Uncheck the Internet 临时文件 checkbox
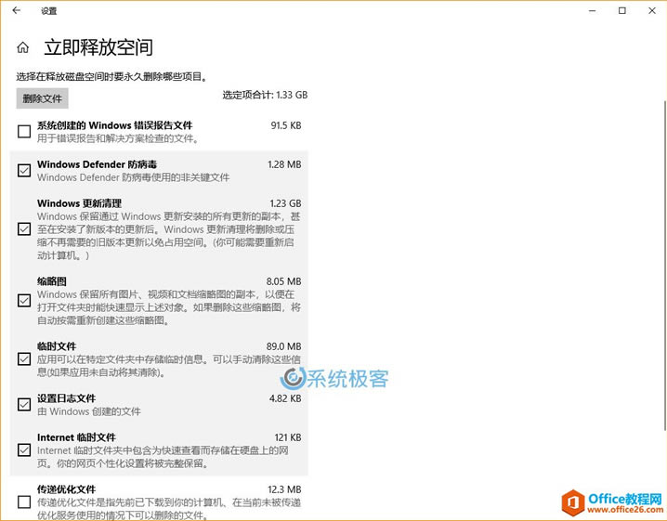 [x=24, y=450]
